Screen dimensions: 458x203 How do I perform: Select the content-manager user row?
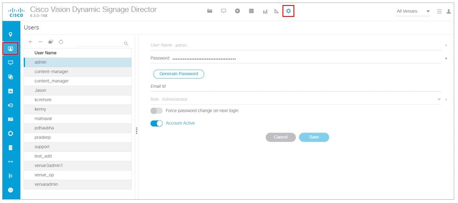click(x=78, y=71)
